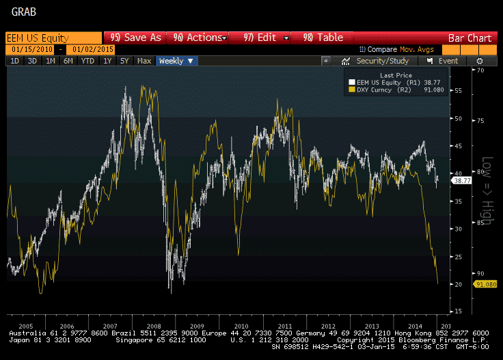Viewport: 503px width, 360px height.
Task: Click the EEM US Equity security field
Action: pos(53,38)
